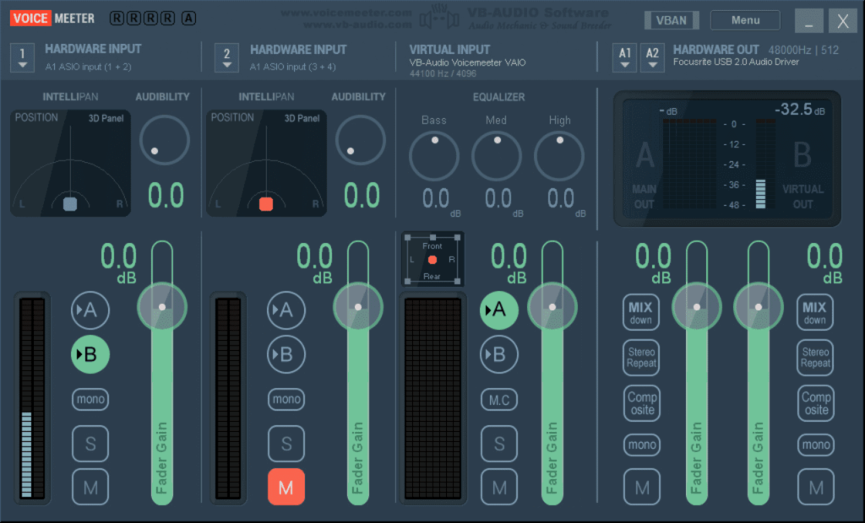
Task: Open the Hardware Input 1 device selector
Action: click(21, 57)
